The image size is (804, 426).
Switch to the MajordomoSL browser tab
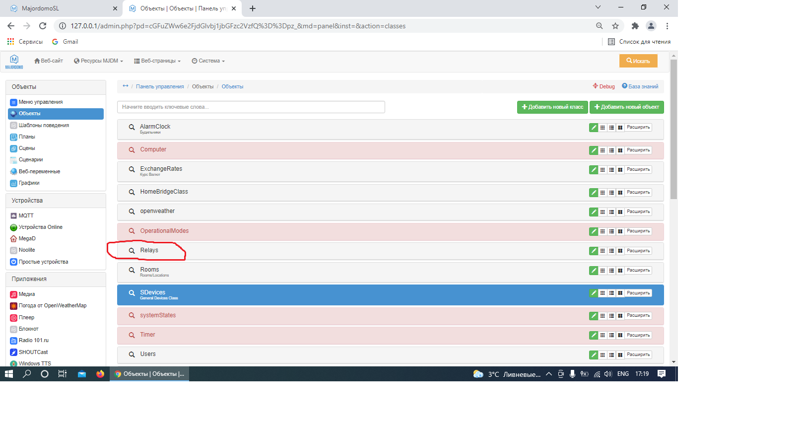coord(60,8)
